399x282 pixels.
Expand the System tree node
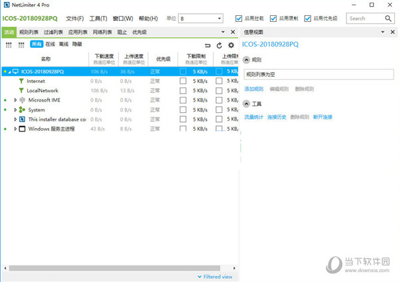coord(15,109)
